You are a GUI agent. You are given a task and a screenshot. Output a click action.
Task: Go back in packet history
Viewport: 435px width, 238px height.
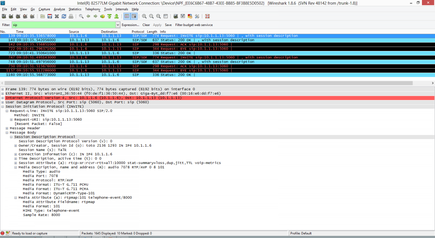tap(88, 16)
